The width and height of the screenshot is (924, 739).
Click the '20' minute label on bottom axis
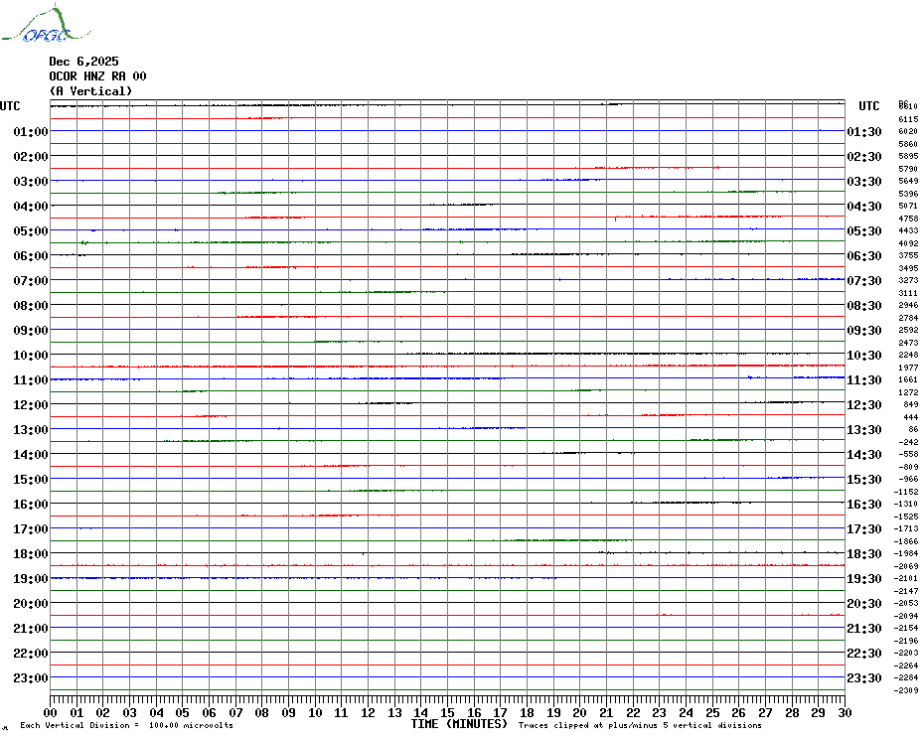(580, 712)
